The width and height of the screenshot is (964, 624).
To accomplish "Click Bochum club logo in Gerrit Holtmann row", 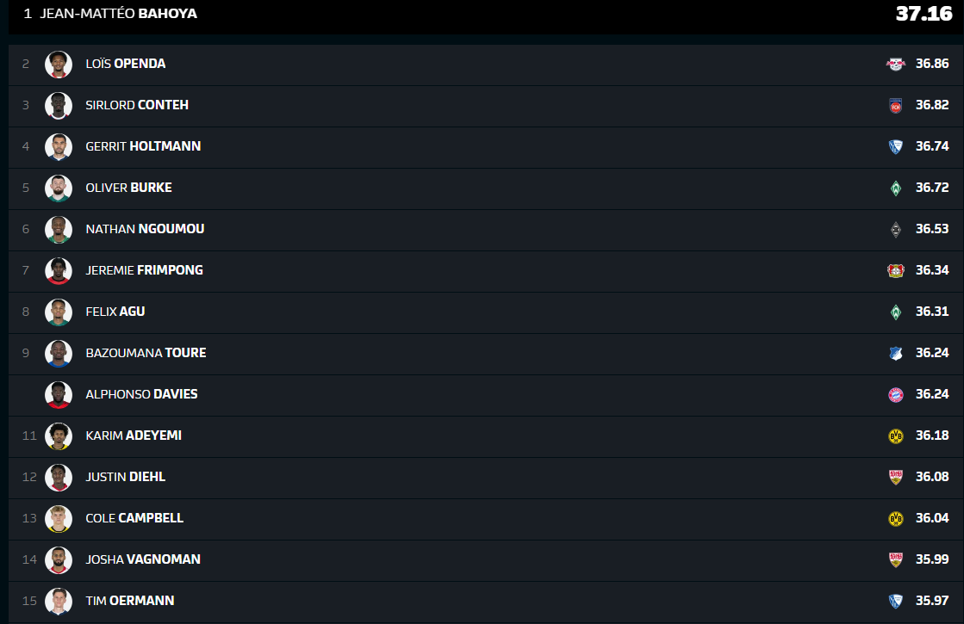I will tap(896, 147).
